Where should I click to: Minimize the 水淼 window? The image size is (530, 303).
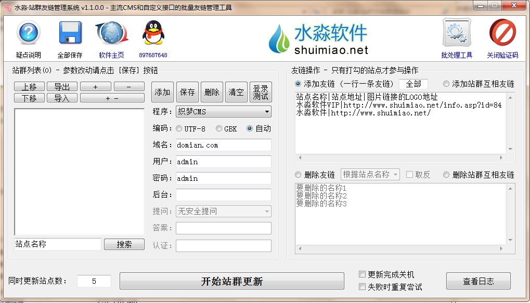pyautogui.click(x=480, y=6)
